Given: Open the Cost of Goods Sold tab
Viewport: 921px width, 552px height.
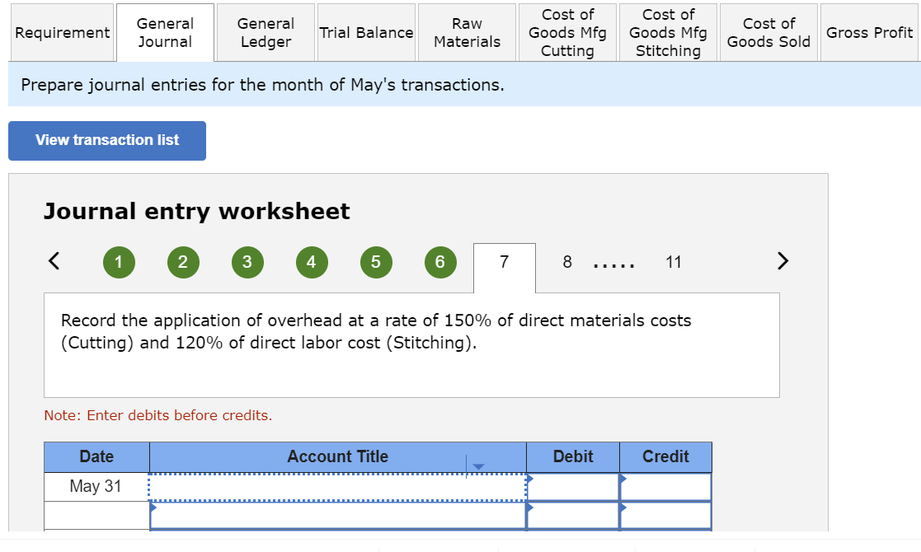Looking at the screenshot, I should (768, 32).
